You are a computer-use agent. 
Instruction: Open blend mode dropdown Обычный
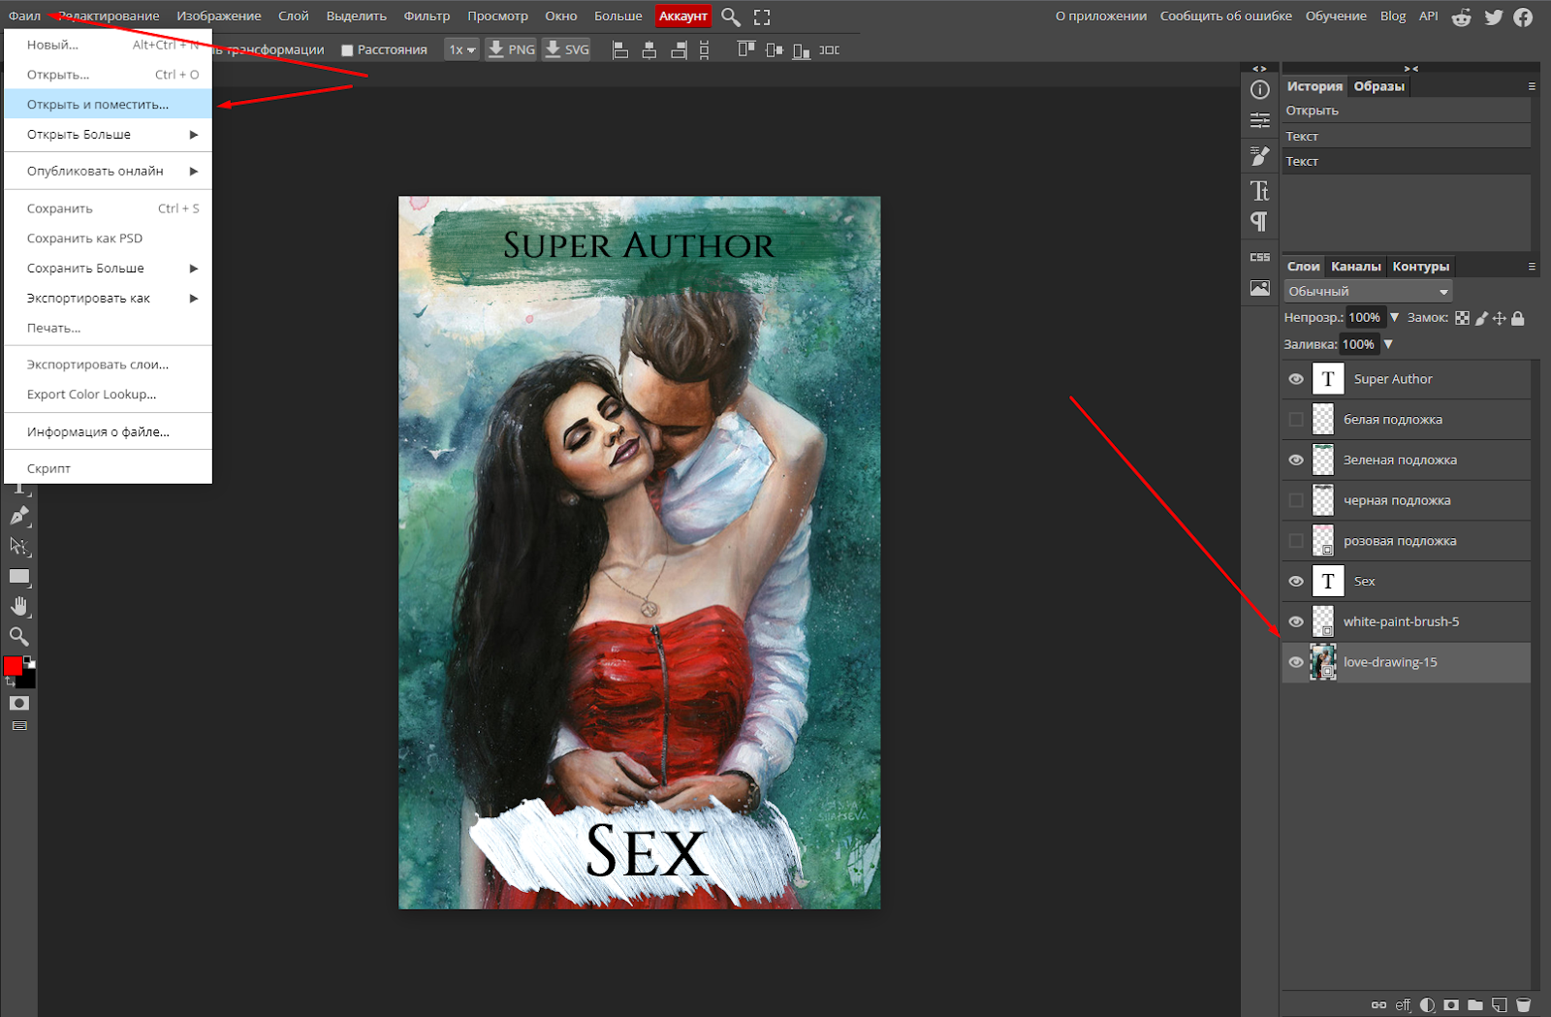tap(1368, 291)
